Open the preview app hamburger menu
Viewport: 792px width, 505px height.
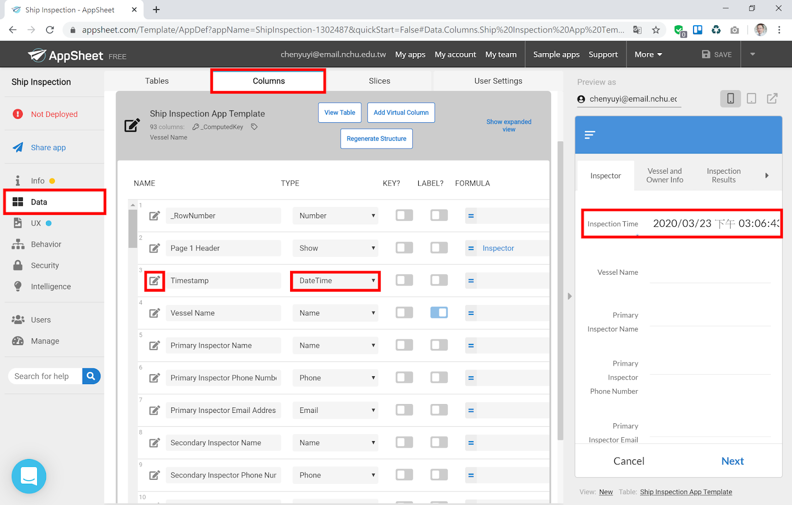pos(590,135)
